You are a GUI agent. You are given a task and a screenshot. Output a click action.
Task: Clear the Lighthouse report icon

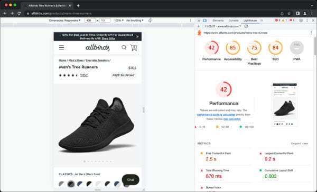[x=246, y=26]
